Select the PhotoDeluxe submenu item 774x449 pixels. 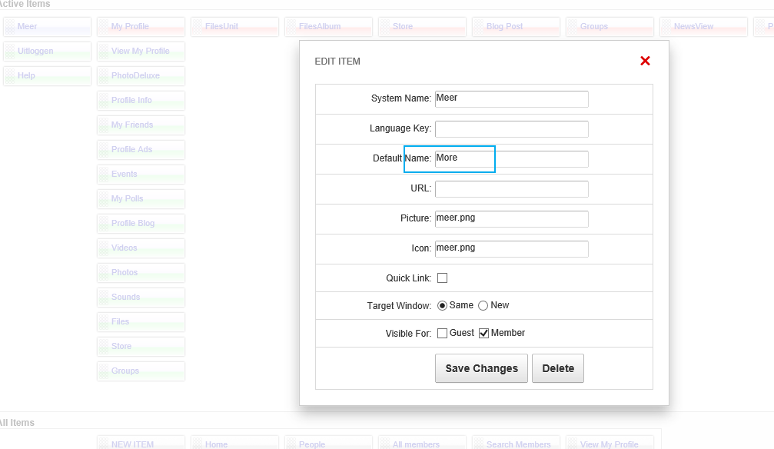pyautogui.click(x=141, y=76)
